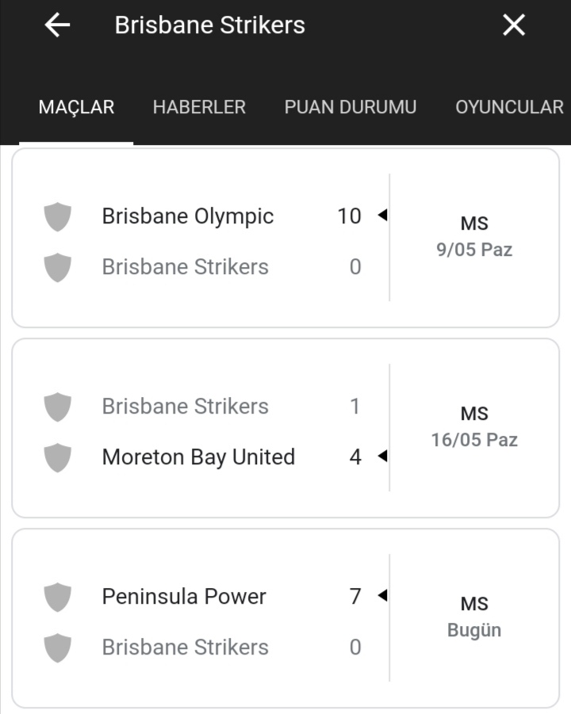Open the HABERLER tab
Image resolution: width=571 pixels, height=714 pixels.
click(x=199, y=108)
